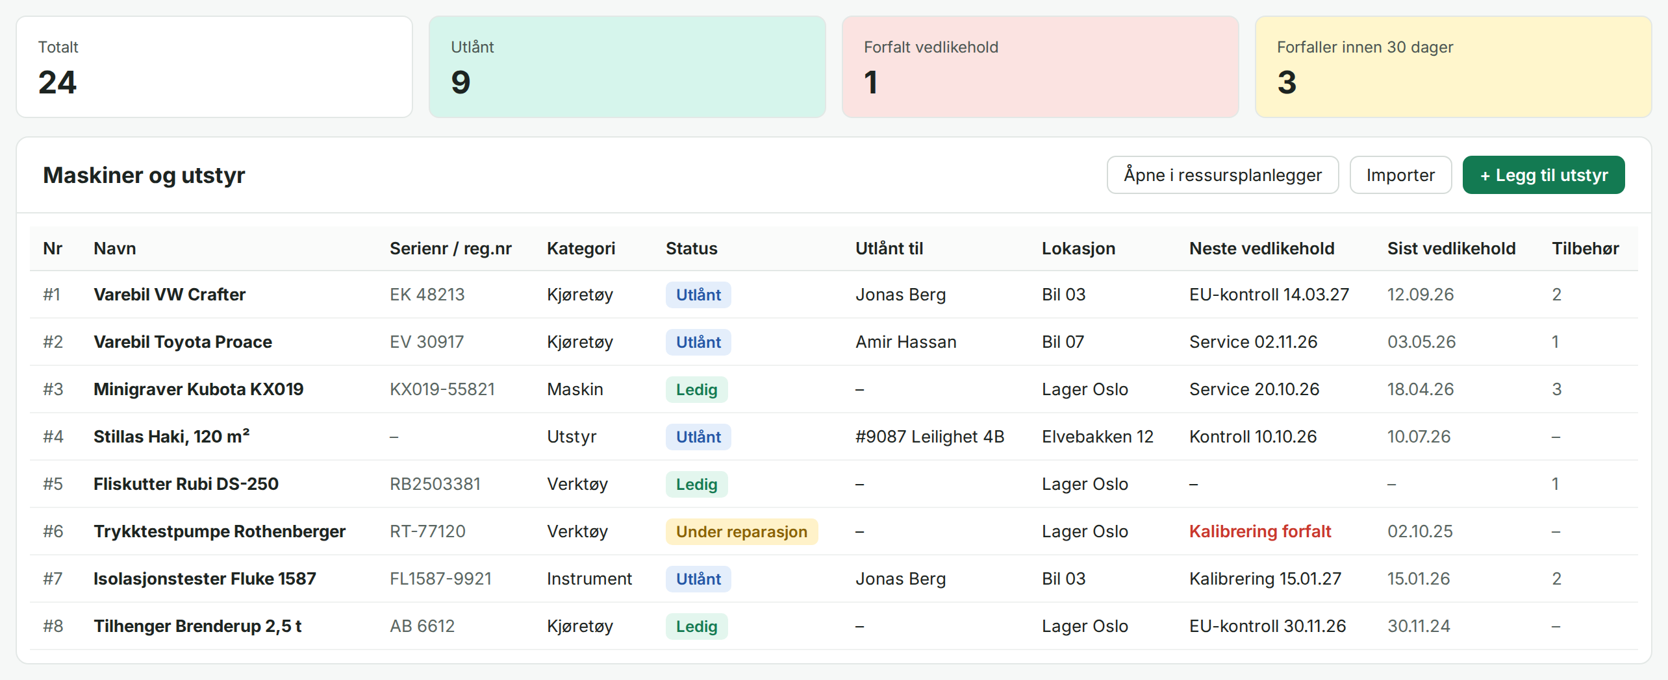The width and height of the screenshot is (1668, 680).
Task: Click Kalibrering 15.01.27 maintenance cell
Action: (x=1265, y=579)
